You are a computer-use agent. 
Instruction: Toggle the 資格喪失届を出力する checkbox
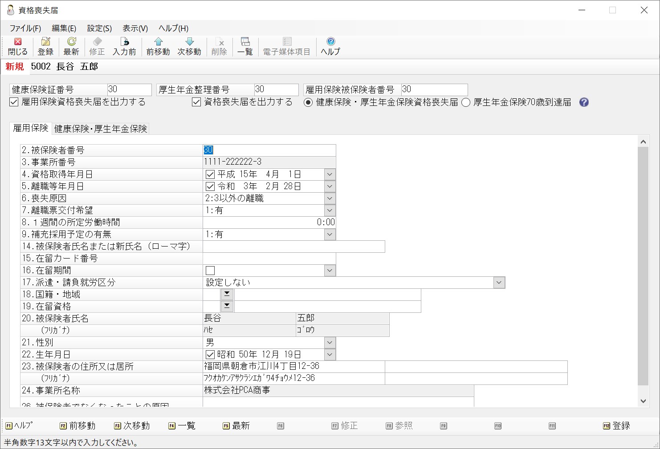coord(196,102)
